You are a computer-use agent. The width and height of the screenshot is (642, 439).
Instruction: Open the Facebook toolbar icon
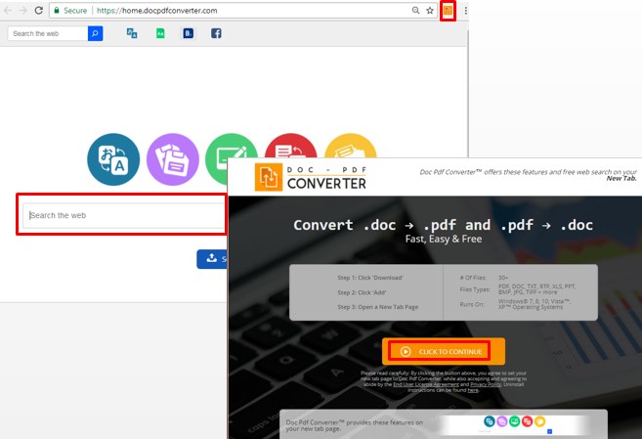[216, 33]
